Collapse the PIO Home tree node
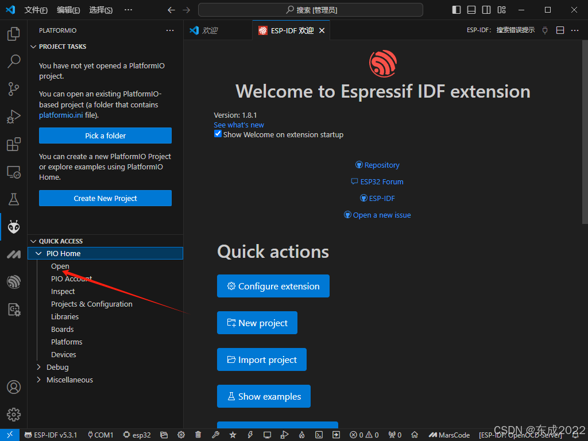588x441 pixels. (x=38, y=253)
